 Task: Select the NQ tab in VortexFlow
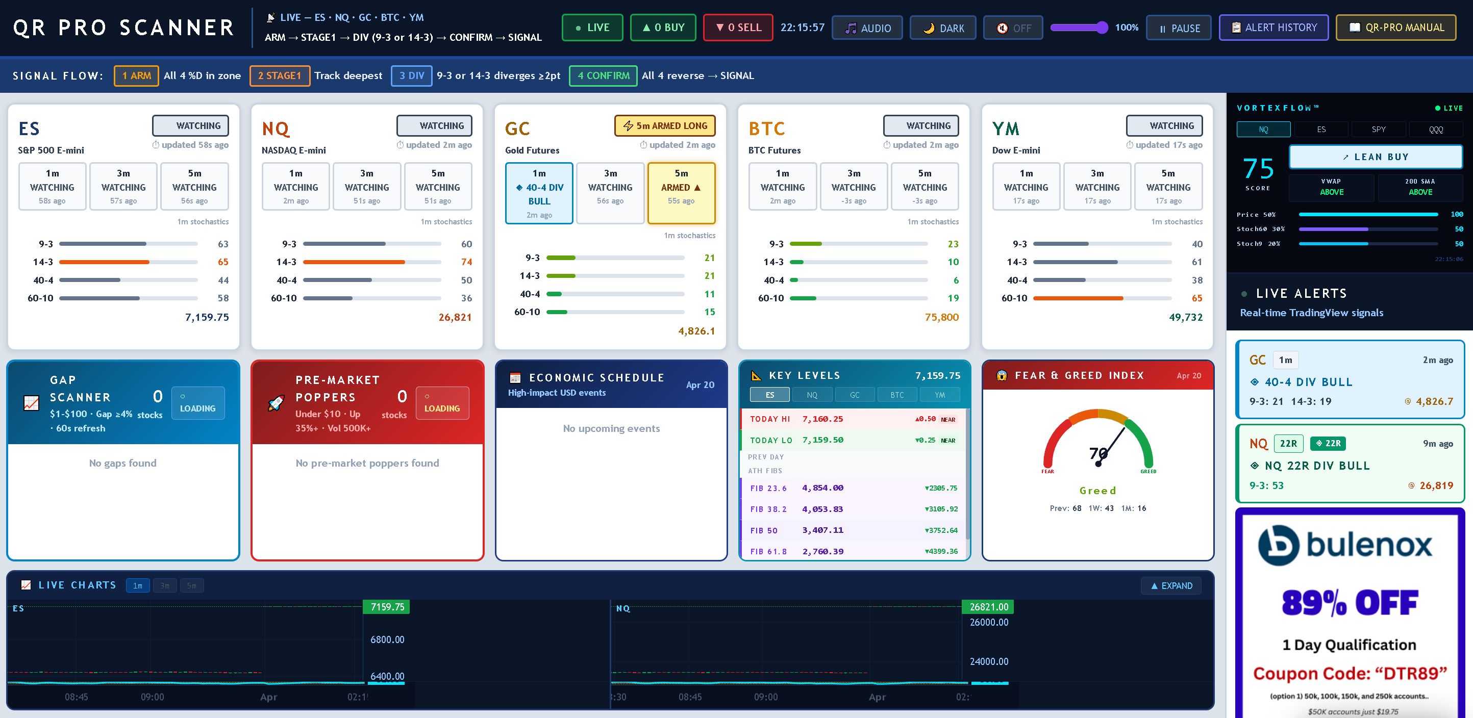click(1263, 129)
